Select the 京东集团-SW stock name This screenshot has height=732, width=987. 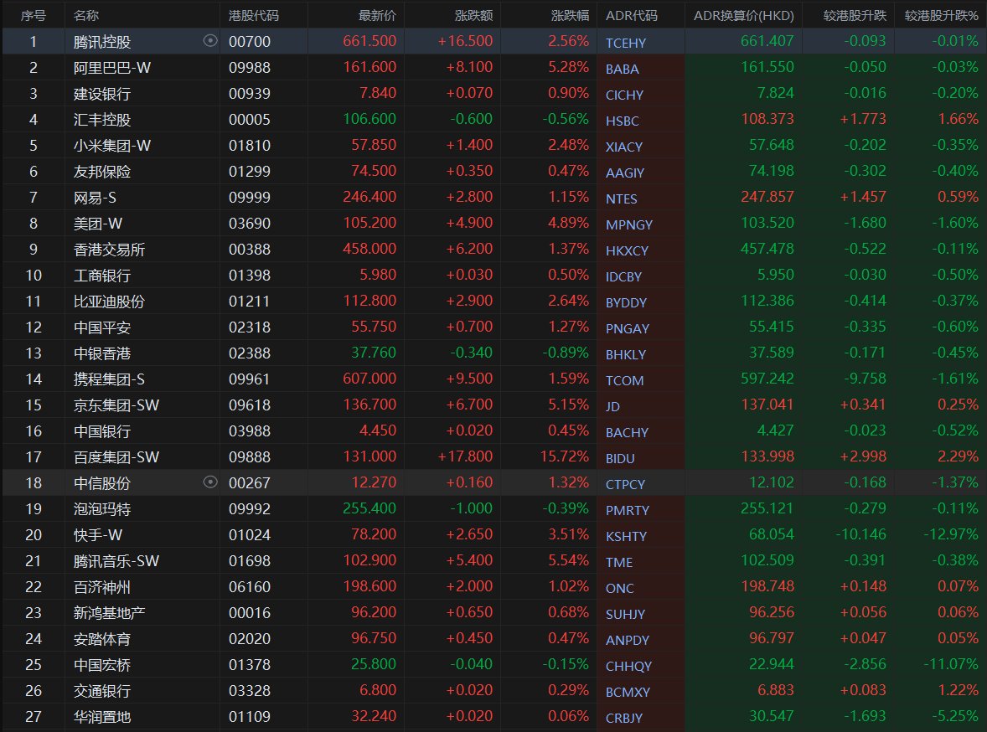116,405
